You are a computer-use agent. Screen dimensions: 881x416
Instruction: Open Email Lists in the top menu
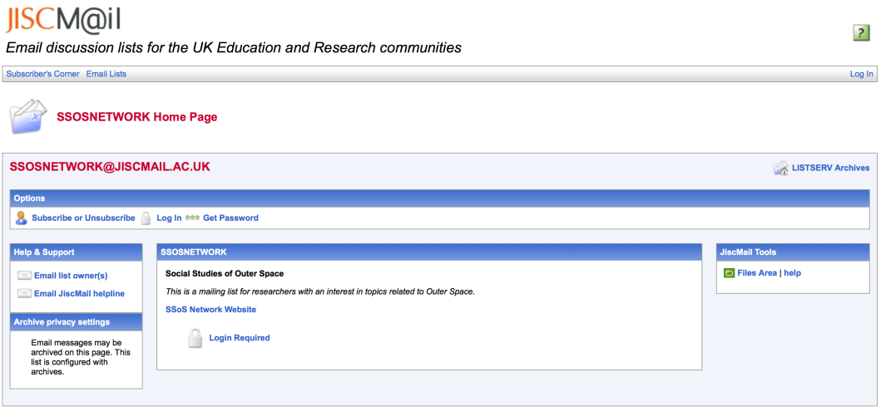click(106, 74)
